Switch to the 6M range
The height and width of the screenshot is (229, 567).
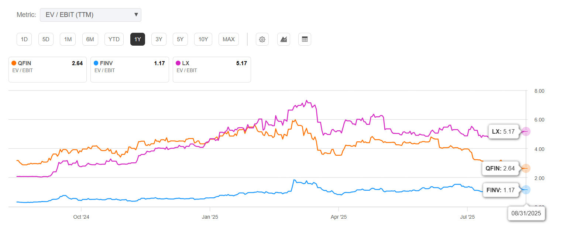(x=90, y=39)
